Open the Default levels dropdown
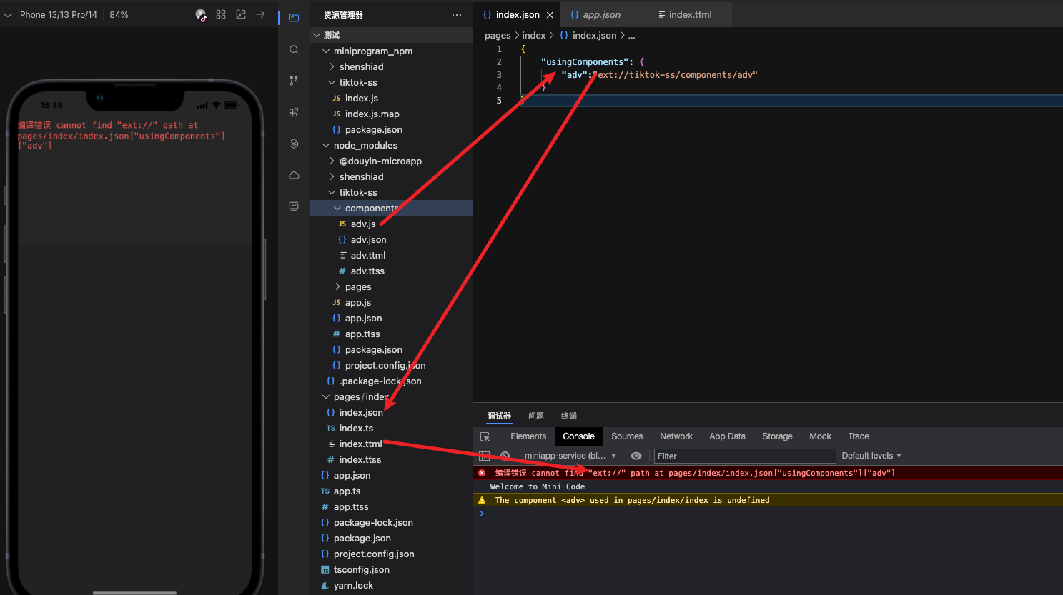The image size is (1063, 595). [x=871, y=456]
